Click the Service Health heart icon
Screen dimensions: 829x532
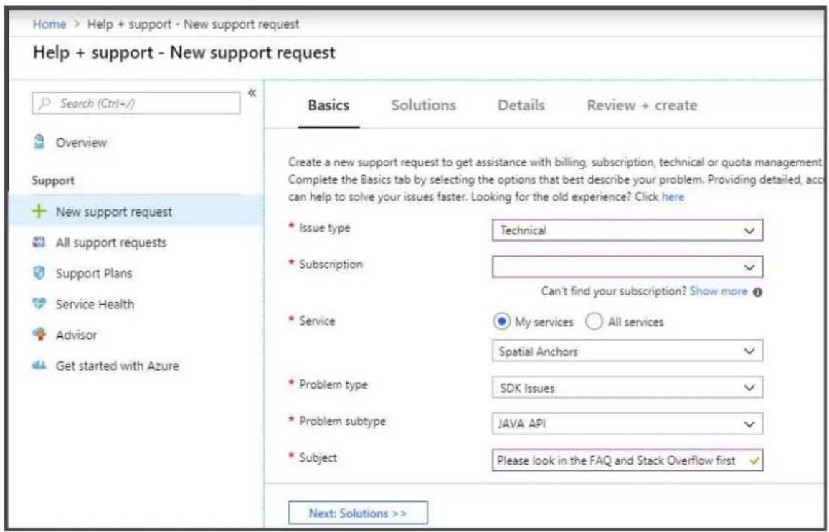(39, 303)
